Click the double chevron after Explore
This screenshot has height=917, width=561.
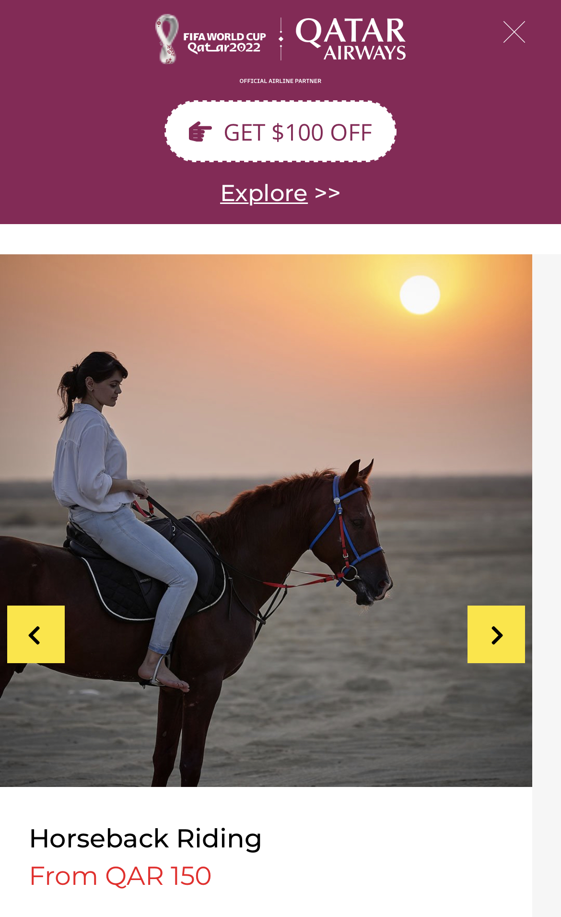327,193
